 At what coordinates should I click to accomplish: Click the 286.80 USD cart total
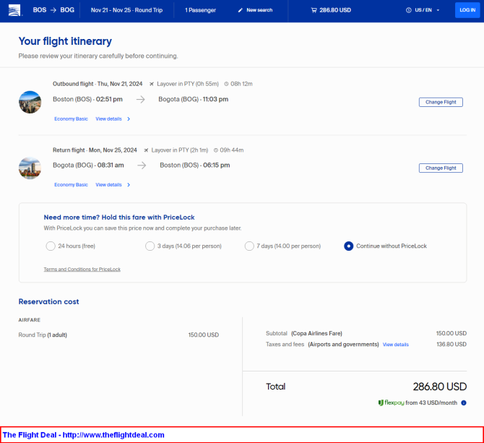click(x=335, y=10)
